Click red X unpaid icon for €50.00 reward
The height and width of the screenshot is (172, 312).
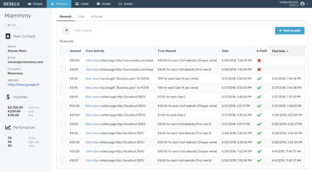click(x=259, y=60)
